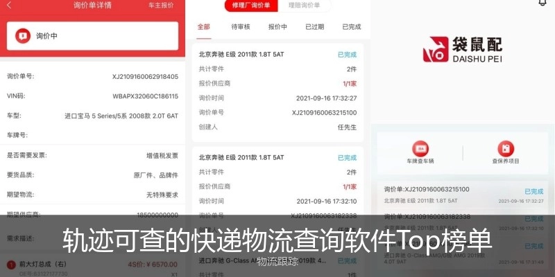
Task: Click 原厂件、品牌件 quality value
Action: point(155,175)
